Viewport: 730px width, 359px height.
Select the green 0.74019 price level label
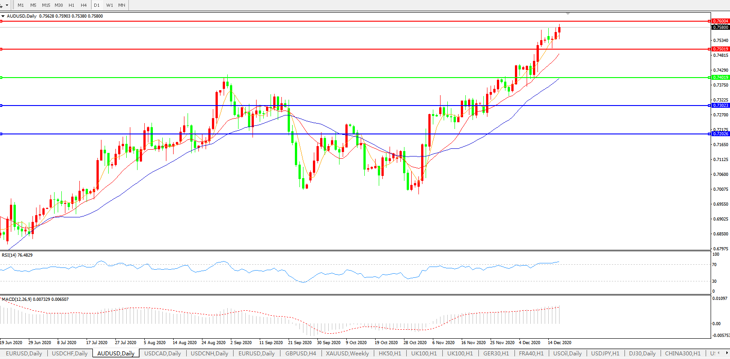click(720, 78)
